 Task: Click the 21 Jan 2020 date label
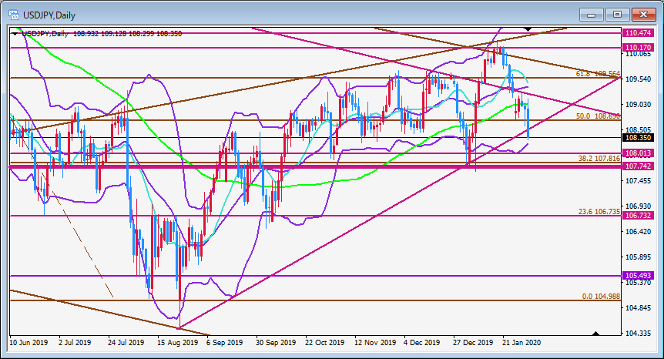tap(521, 343)
